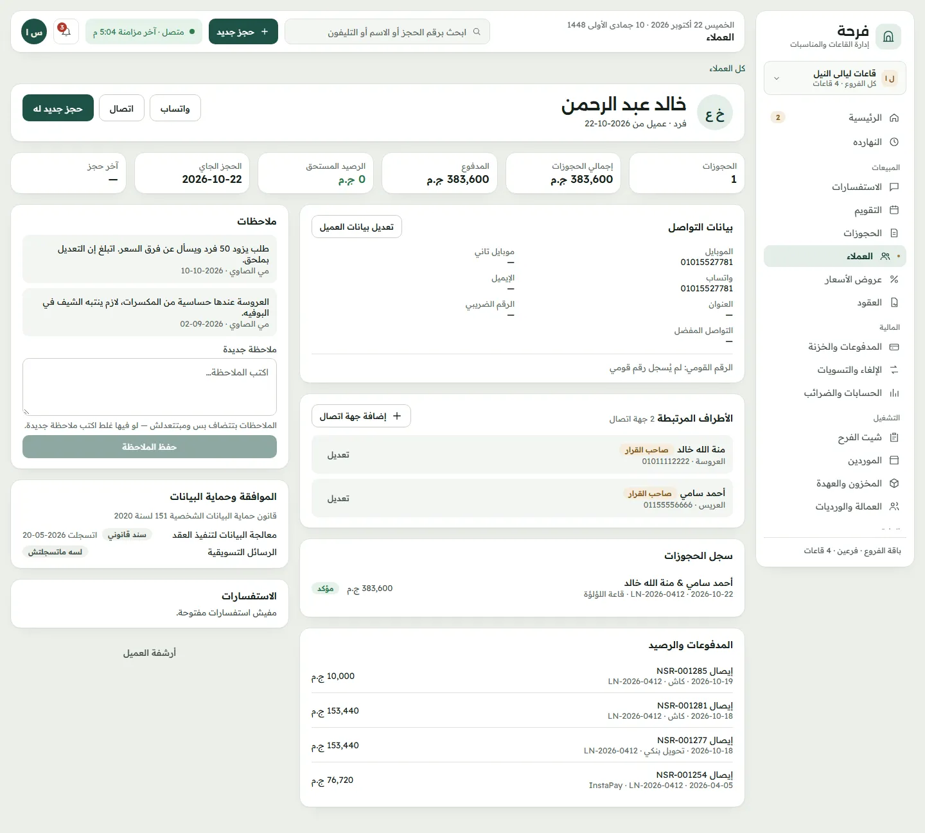Click the حجز جديد button in header
The image size is (925, 833).
pyautogui.click(x=243, y=31)
